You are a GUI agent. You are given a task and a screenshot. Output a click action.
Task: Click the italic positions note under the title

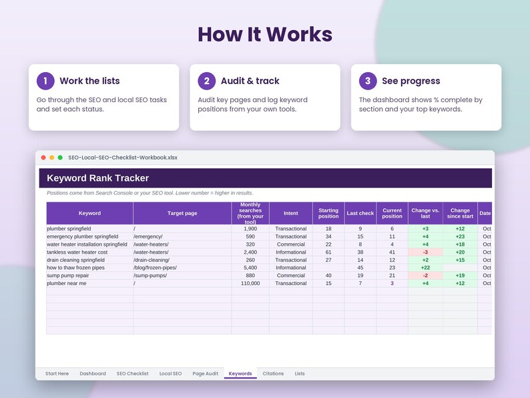tap(150, 193)
